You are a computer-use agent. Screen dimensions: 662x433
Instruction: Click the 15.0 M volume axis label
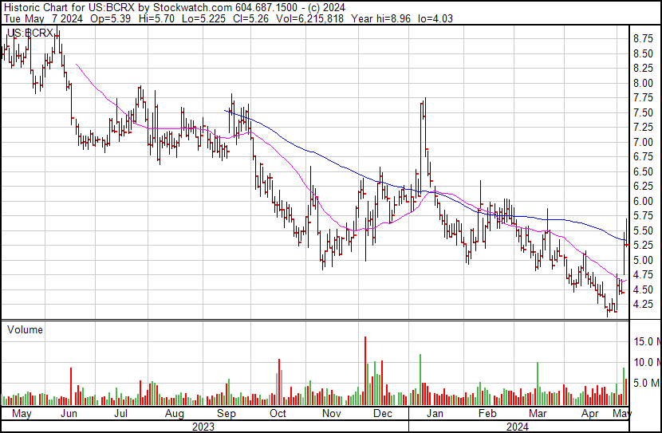coord(647,341)
